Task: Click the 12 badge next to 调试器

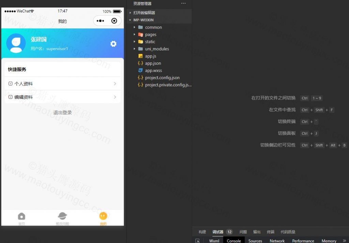Action: [x=229, y=232]
